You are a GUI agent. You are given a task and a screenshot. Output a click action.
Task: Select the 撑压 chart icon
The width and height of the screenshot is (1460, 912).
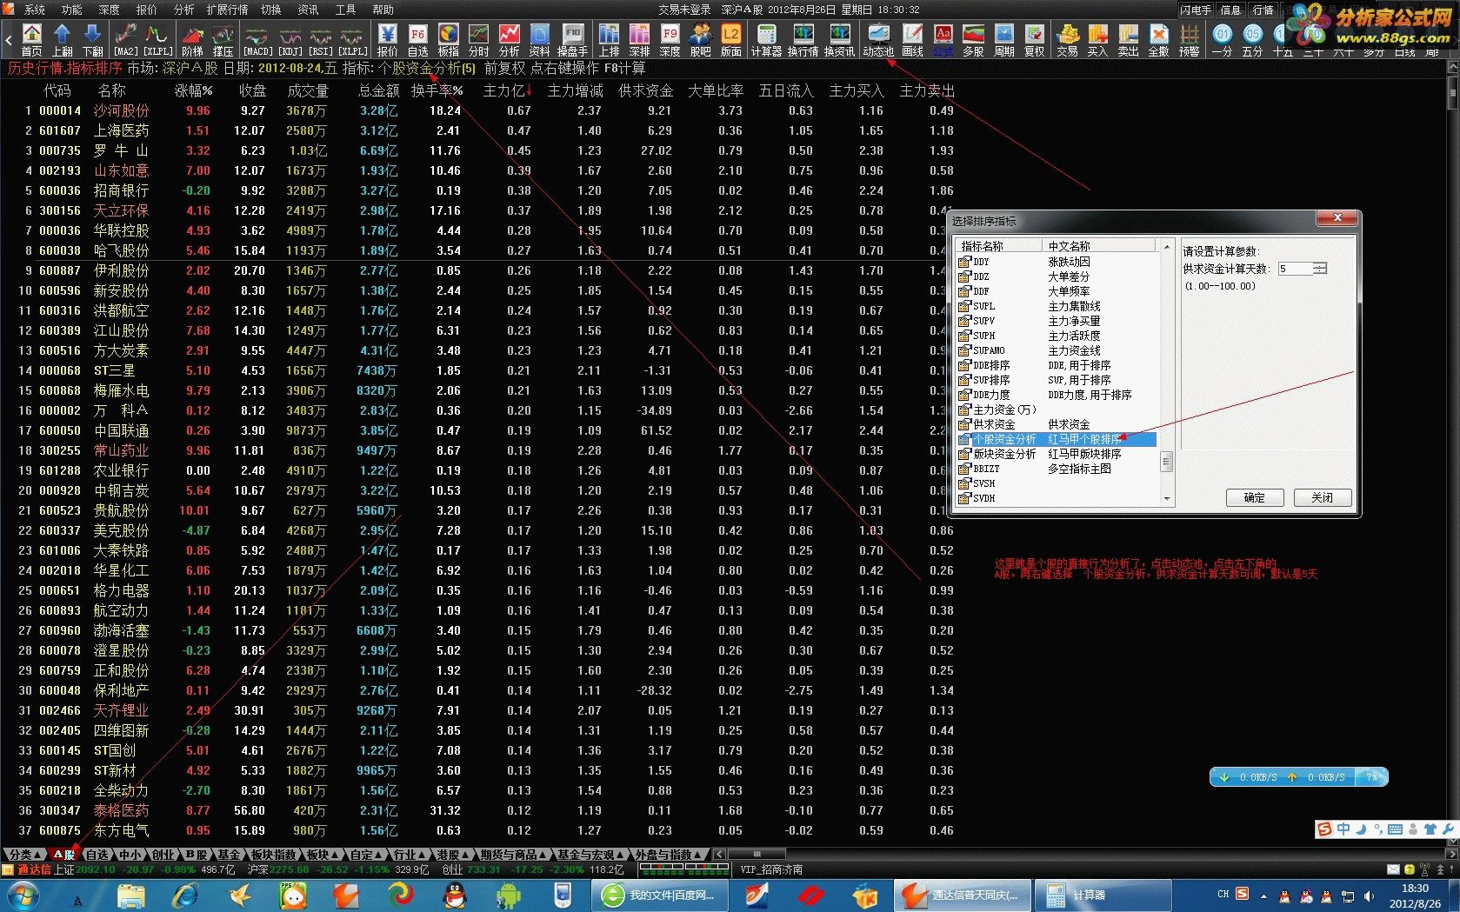(223, 40)
